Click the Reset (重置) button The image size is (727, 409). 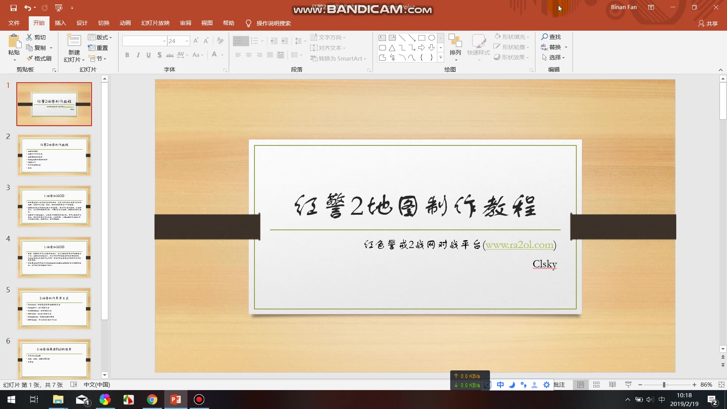point(98,48)
